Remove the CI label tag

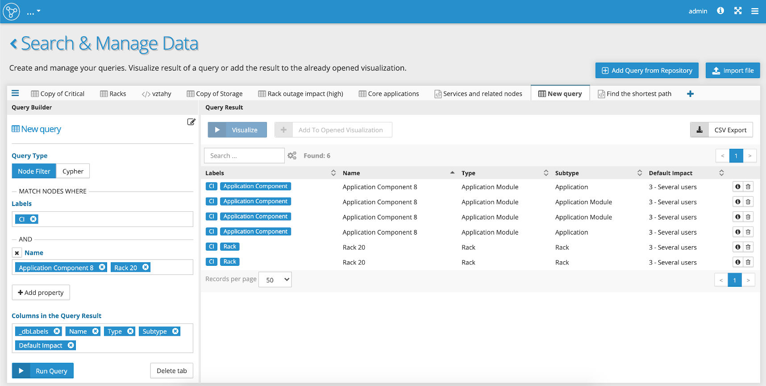[x=33, y=219]
